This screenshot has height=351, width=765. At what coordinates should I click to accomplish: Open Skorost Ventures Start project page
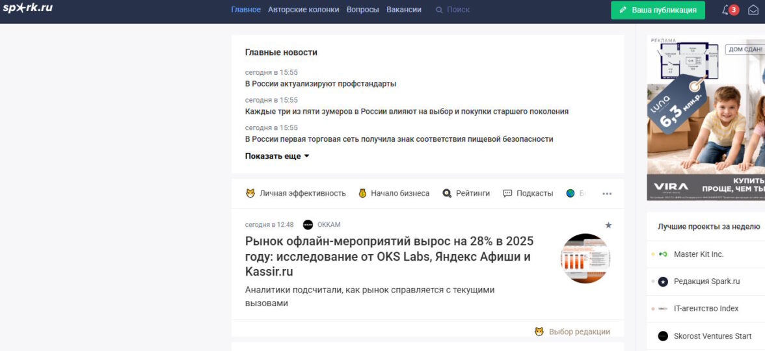coord(712,337)
